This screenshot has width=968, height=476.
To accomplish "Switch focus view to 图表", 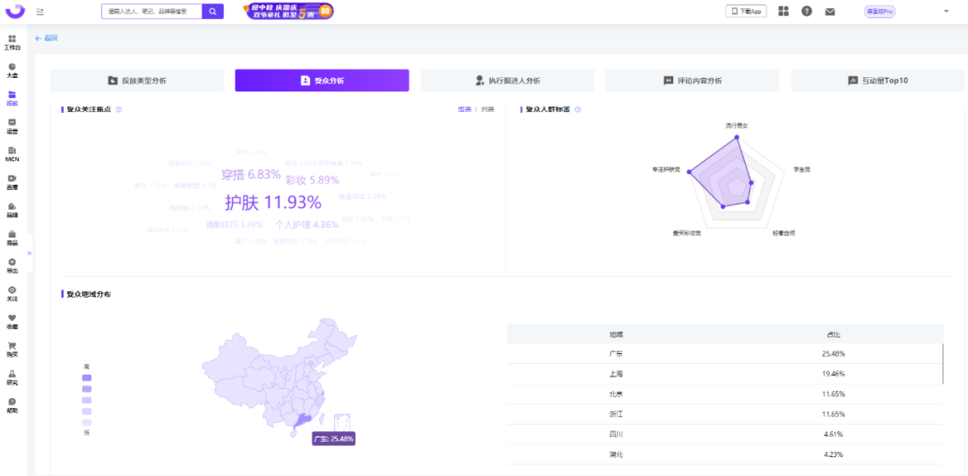I will coord(464,109).
